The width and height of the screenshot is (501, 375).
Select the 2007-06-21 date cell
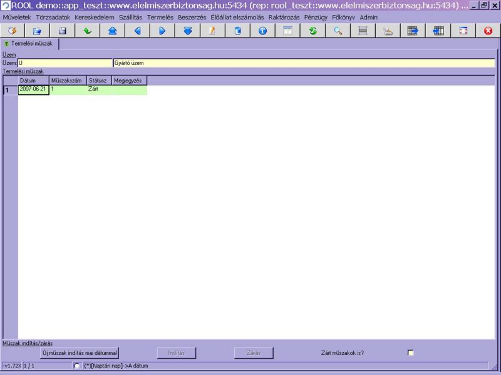click(33, 90)
